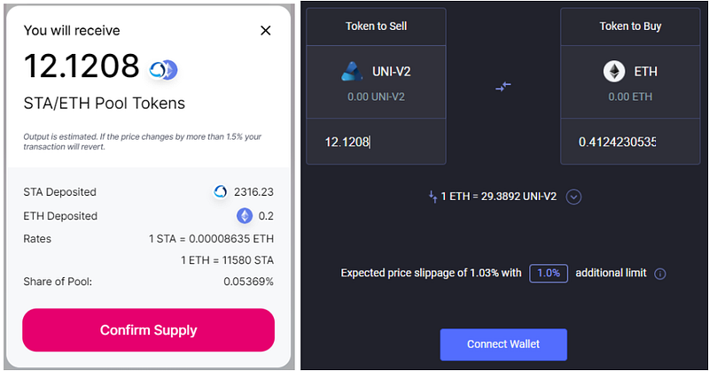The width and height of the screenshot is (709, 371).
Task: Expand the exchange rate details chevron
Action: point(573,197)
